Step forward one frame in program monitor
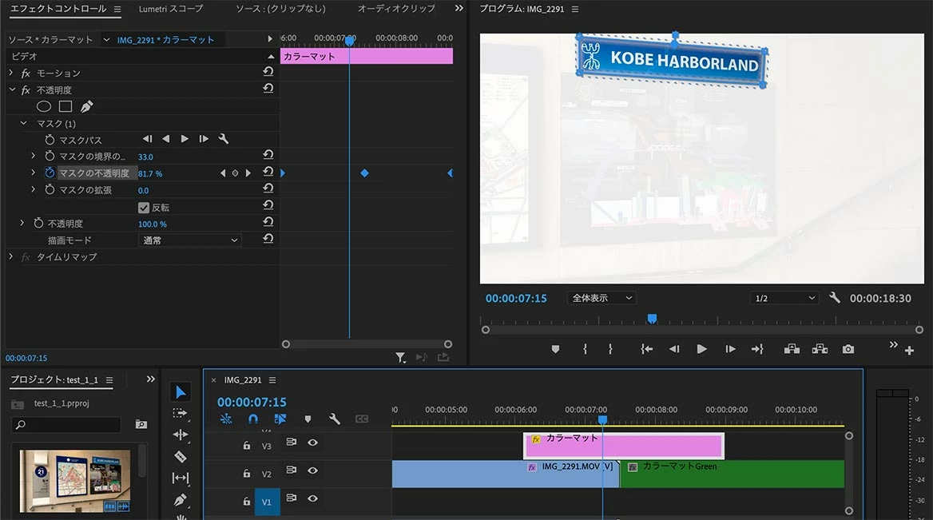 click(x=730, y=349)
